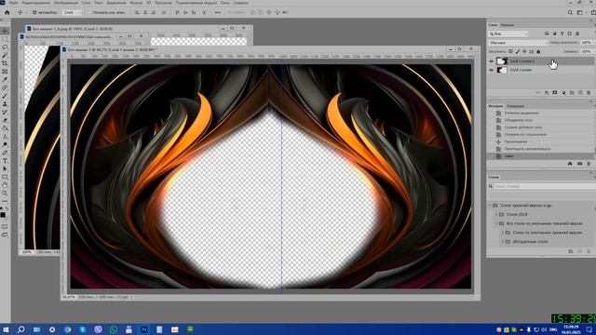Toggle visibility of the bottom layer
The height and width of the screenshot is (335, 596).
(x=491, y=70)
